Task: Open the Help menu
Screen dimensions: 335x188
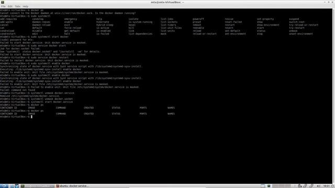Action: 26,6
